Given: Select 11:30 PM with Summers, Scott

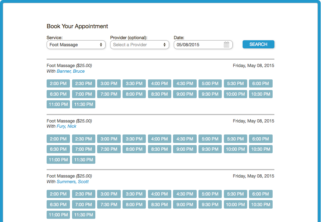Looking at the screenshot, I should coord(83,215).
